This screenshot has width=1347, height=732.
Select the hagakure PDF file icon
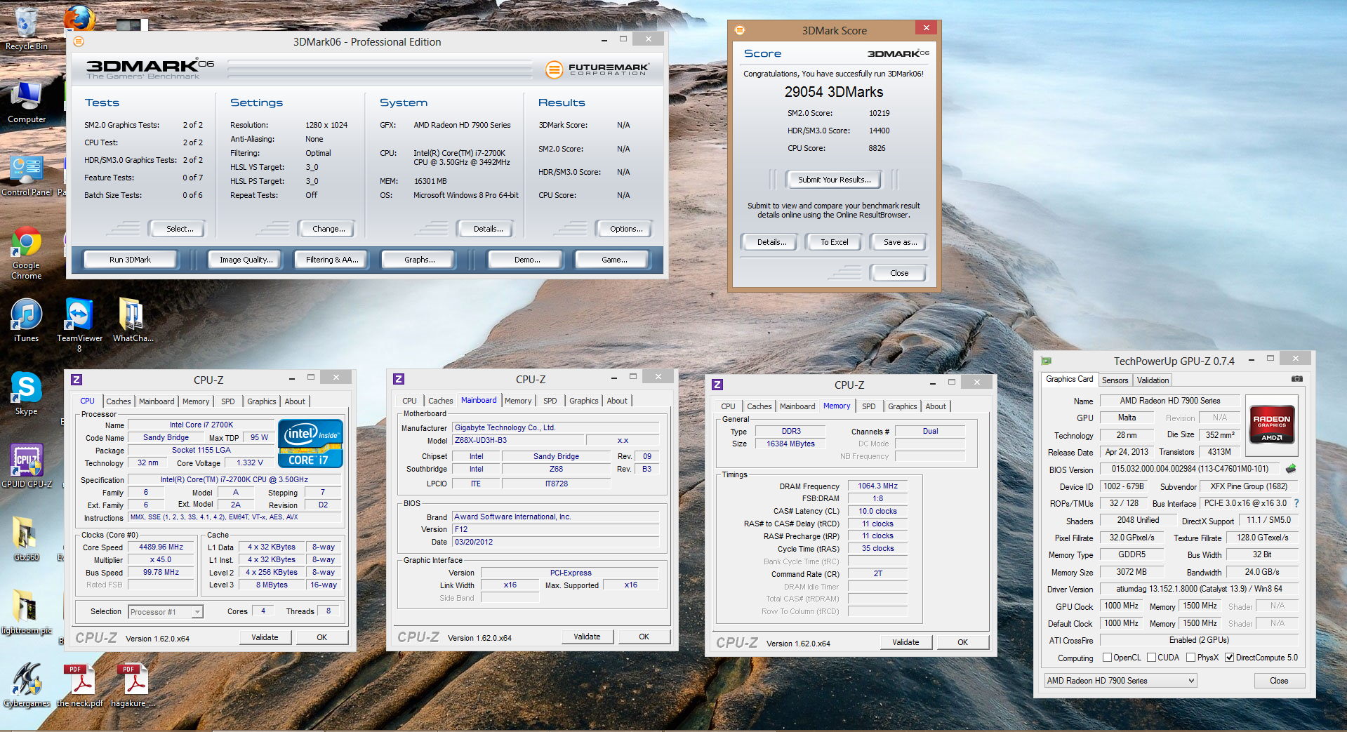tap(133, 685)
